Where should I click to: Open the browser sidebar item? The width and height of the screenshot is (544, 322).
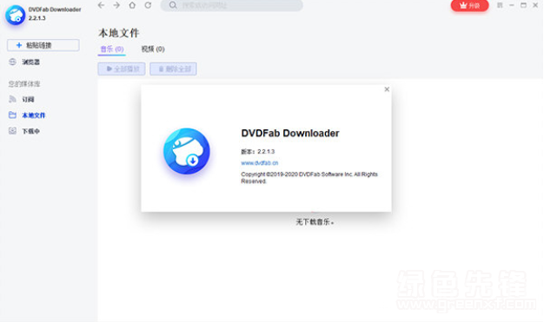point(24,62)
